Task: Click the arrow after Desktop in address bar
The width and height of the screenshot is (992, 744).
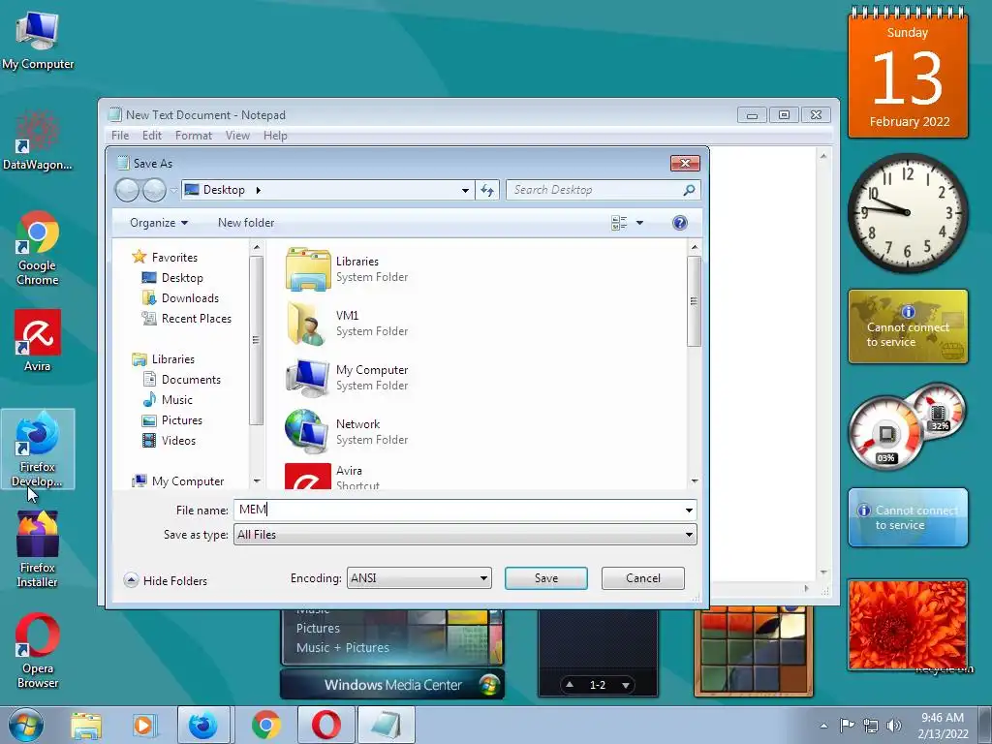Action: (x=258, y=190)
